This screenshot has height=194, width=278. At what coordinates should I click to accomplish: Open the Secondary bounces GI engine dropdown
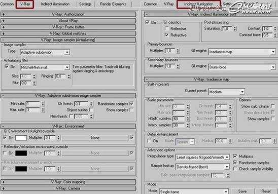tap(242, 67)
